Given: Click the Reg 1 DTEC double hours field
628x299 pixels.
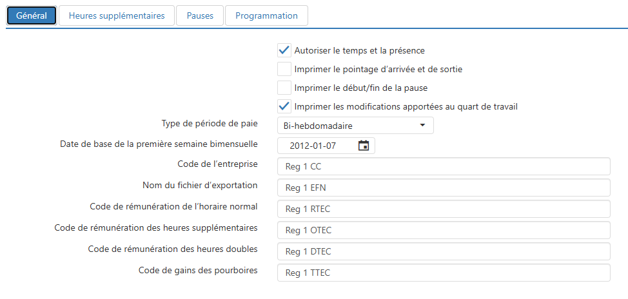Looking at the screenshot, I should 444,251.
